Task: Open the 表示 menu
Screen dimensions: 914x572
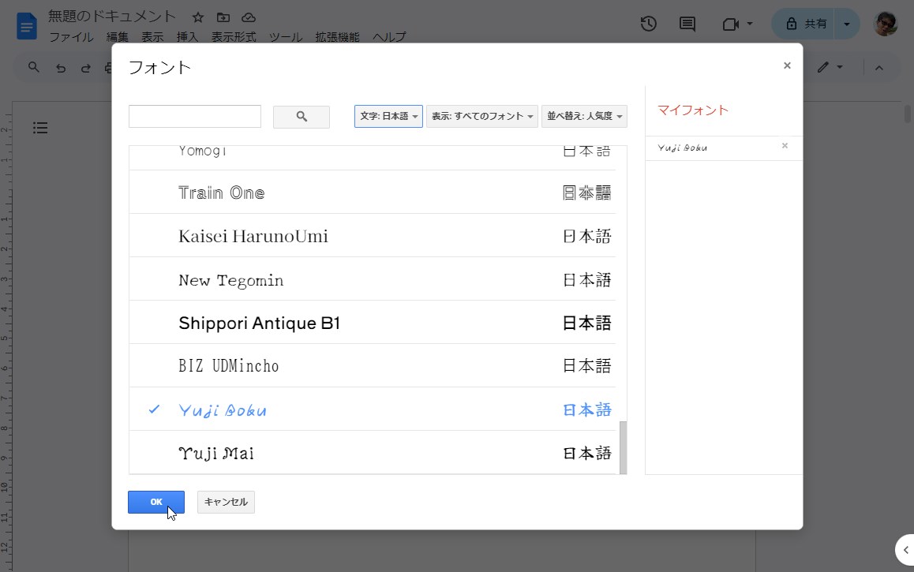Action: click(152, 37)
